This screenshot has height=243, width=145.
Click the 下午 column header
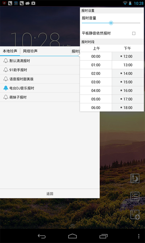coord(127,49)
